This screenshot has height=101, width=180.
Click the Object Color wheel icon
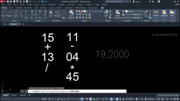[123, 11]
